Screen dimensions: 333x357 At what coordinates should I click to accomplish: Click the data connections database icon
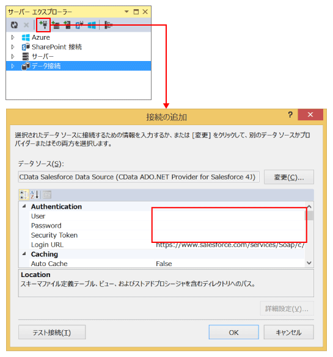tap(26, 66)
